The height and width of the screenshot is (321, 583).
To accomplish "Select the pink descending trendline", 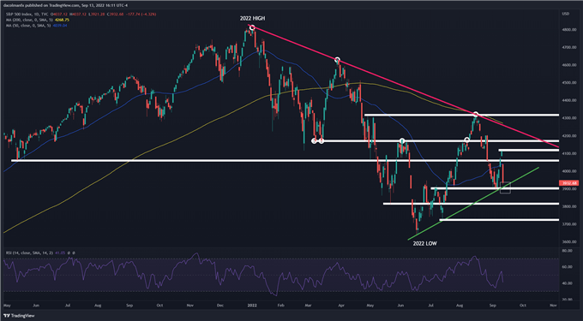I will 406,87.
